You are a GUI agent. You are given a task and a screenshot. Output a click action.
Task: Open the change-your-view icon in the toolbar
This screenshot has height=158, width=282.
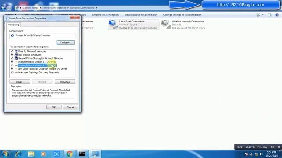259,15
